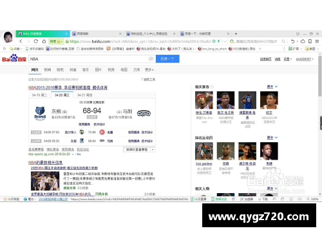Expand 展开 next to 相关搜索 heading
The height and width of the screenshot is (233, 322).
[272, 87]
